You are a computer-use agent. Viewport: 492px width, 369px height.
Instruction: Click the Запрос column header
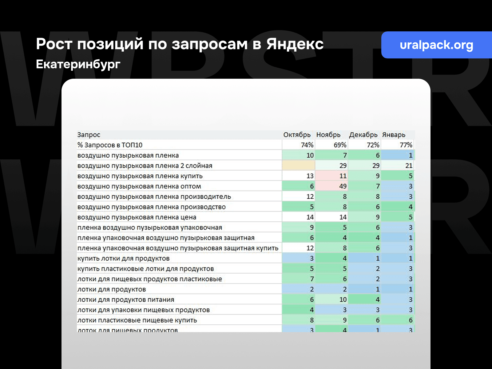[88, 135]
